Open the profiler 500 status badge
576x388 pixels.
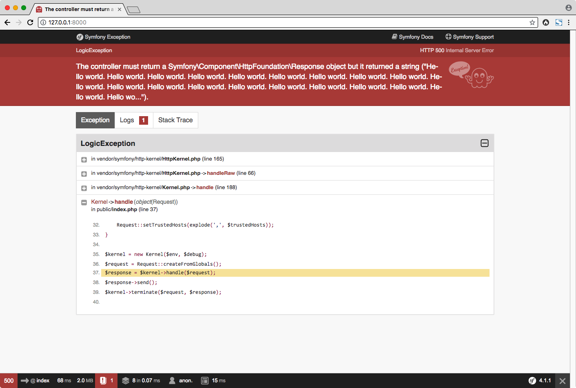coord(9,381)
